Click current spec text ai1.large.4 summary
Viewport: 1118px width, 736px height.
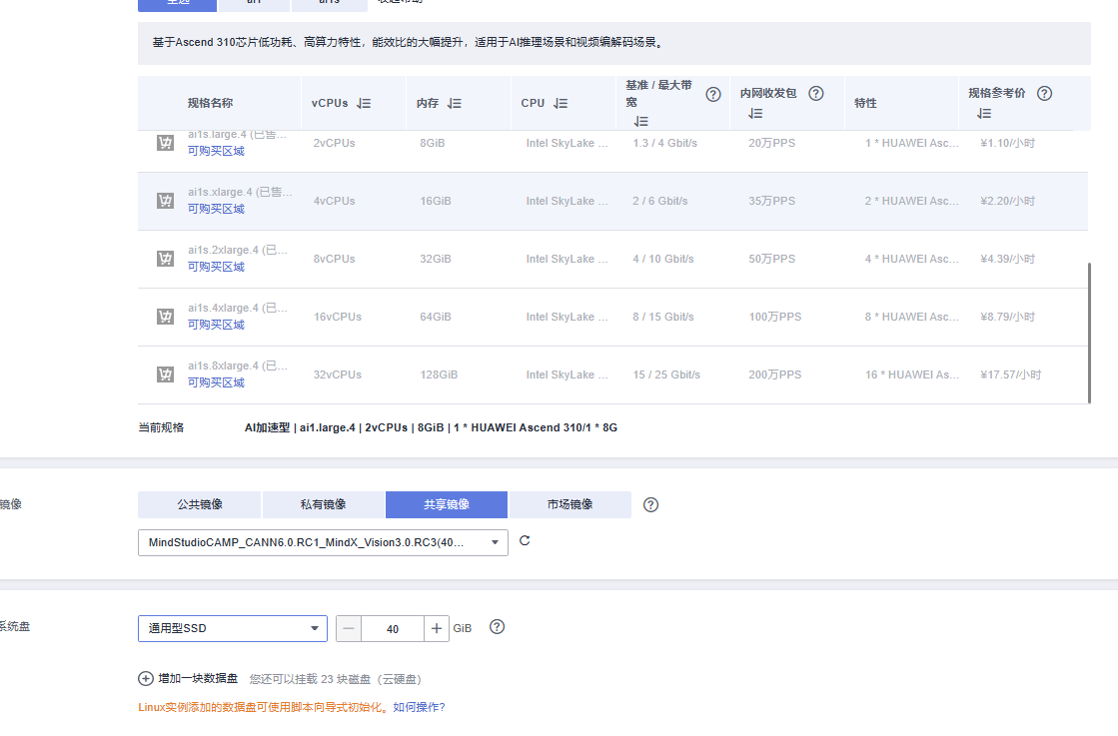[x=431, y=427]
